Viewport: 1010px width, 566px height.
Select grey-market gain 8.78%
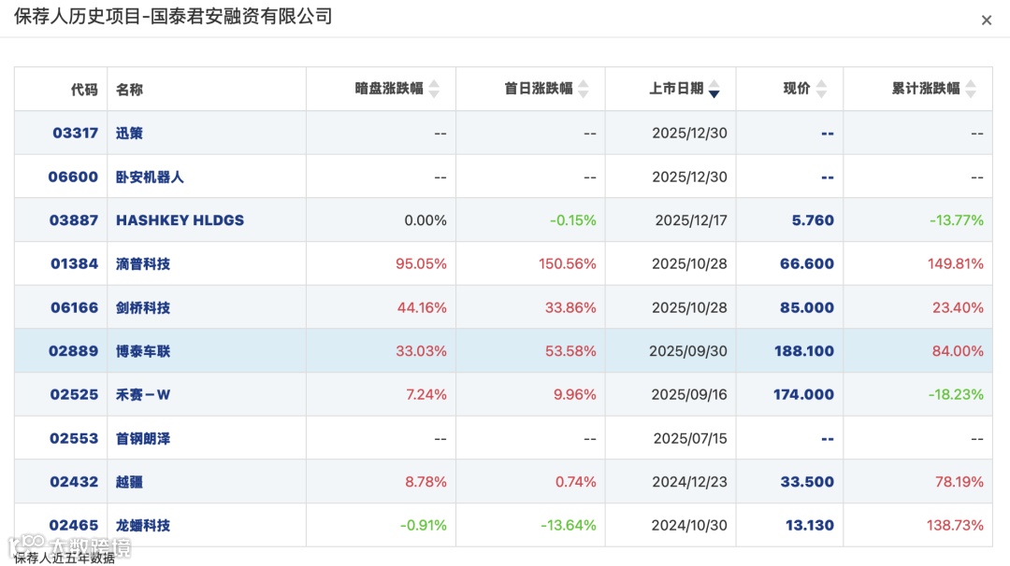pyautogui.click(x=426, y=482)
